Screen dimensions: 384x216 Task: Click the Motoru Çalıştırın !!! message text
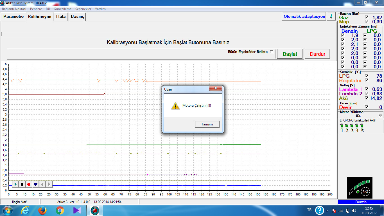click(196, 105)
